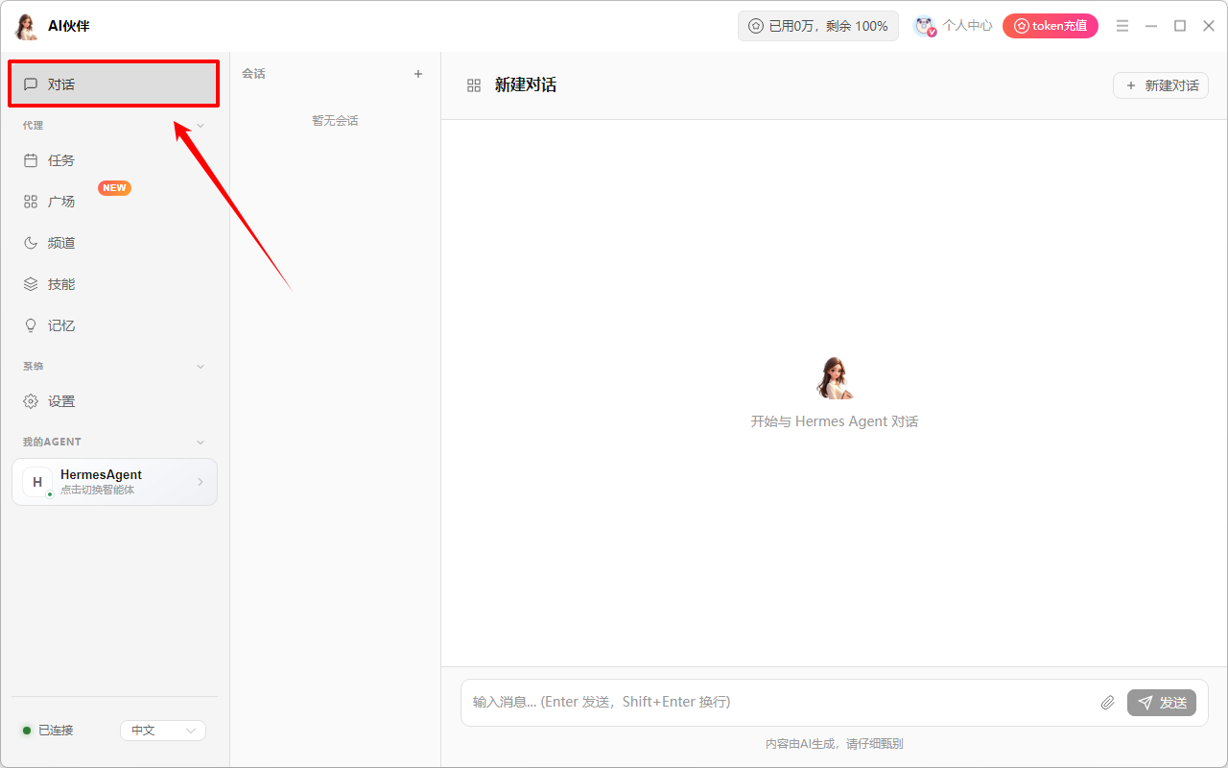Viewport: 1228px width, 768px height.
Task: Open the hamburger menu icon
Action: [x=1122, y=26]
